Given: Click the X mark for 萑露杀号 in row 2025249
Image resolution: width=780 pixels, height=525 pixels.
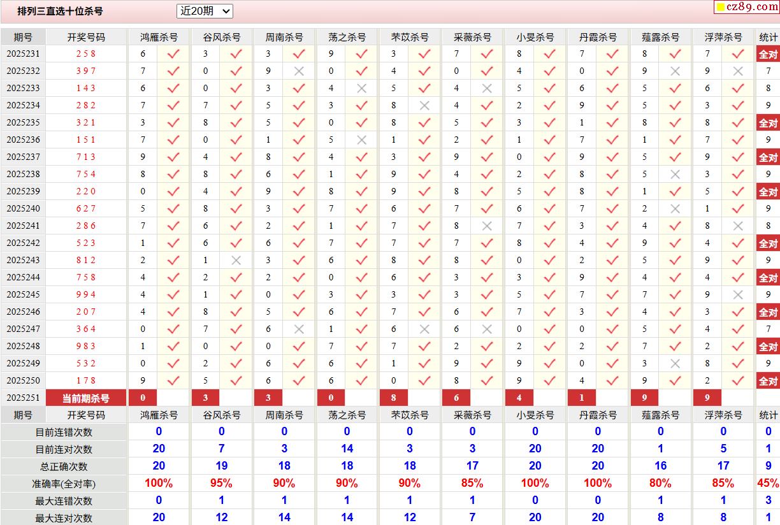Looking at the screenshot, I should [675, 364].
